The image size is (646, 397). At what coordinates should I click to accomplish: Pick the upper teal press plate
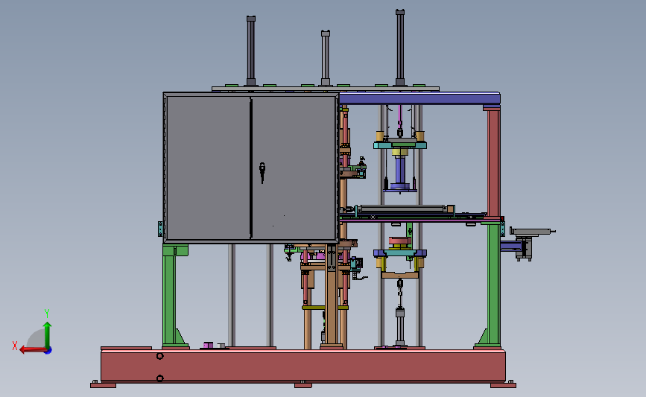pyautogui.click(x=400, y=145)
